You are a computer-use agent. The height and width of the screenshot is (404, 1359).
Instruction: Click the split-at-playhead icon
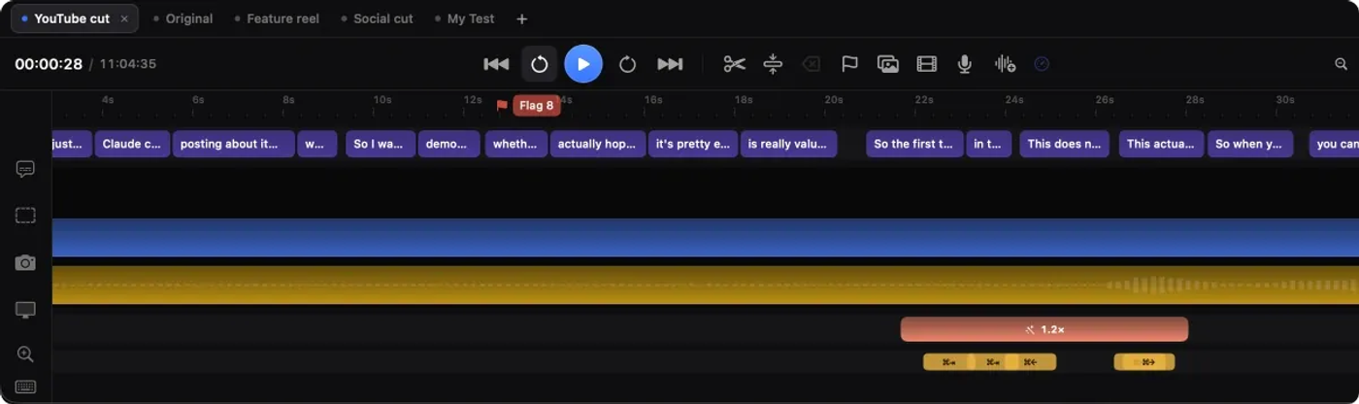click(773, 64)
